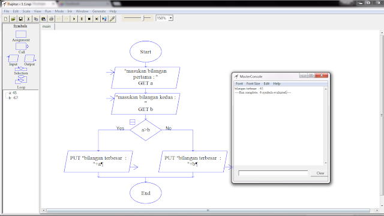This screenshot has width=384, height=216.
Task: Stop the flowchart execution
Action: [x=89, y=19]
